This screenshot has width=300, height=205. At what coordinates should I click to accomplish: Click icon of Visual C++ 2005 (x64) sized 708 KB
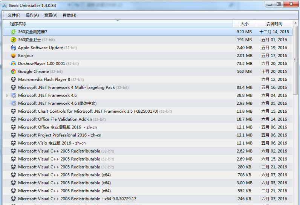tap(14, 175)
